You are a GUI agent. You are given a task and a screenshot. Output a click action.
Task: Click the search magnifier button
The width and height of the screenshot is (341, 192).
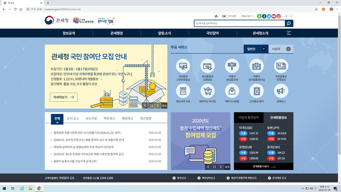289,23
